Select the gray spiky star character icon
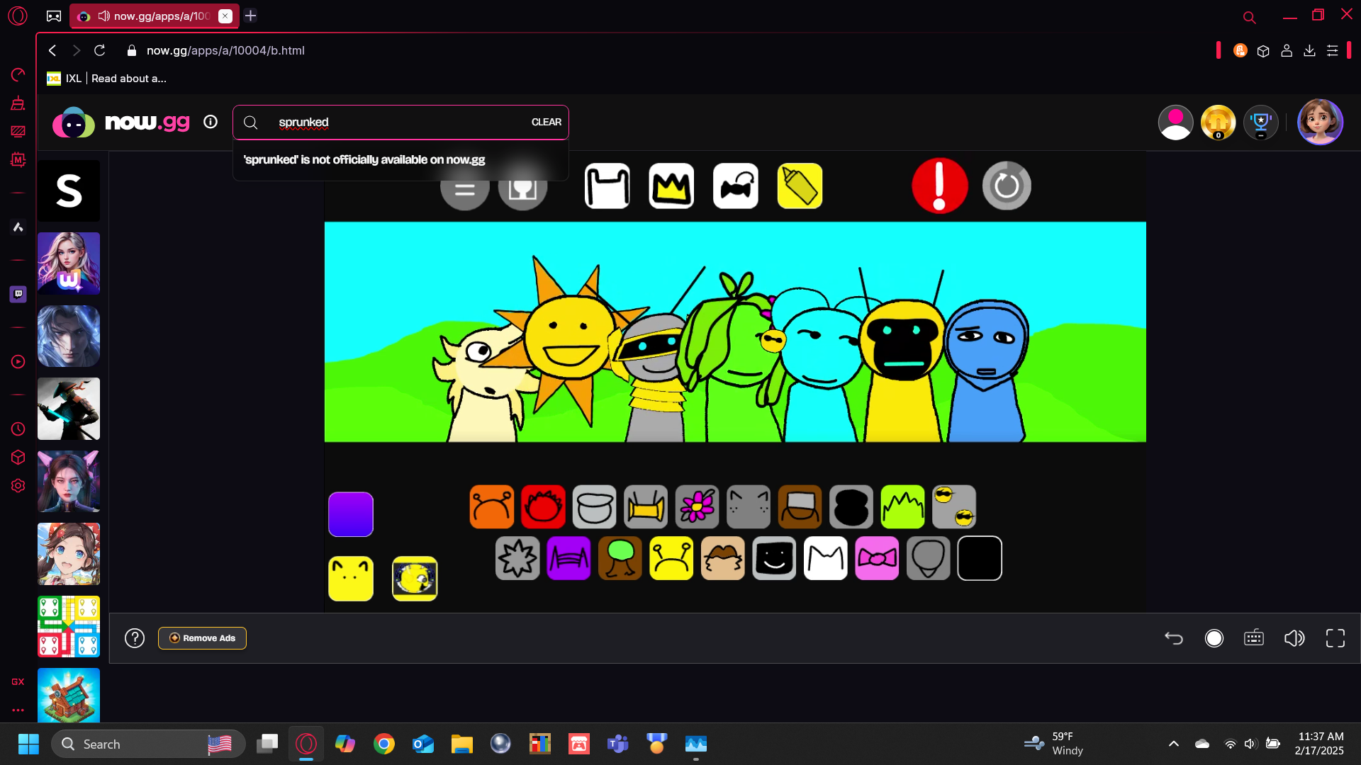Viewport: 1361px width, 765px height. tap(517, 558)
